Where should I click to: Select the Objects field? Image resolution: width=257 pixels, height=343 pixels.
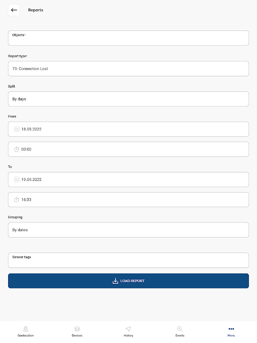[x=128, y=38]
